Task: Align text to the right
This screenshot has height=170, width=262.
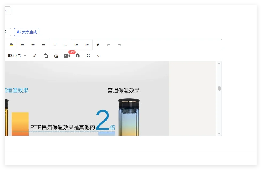Action: (x=44, y=45)
